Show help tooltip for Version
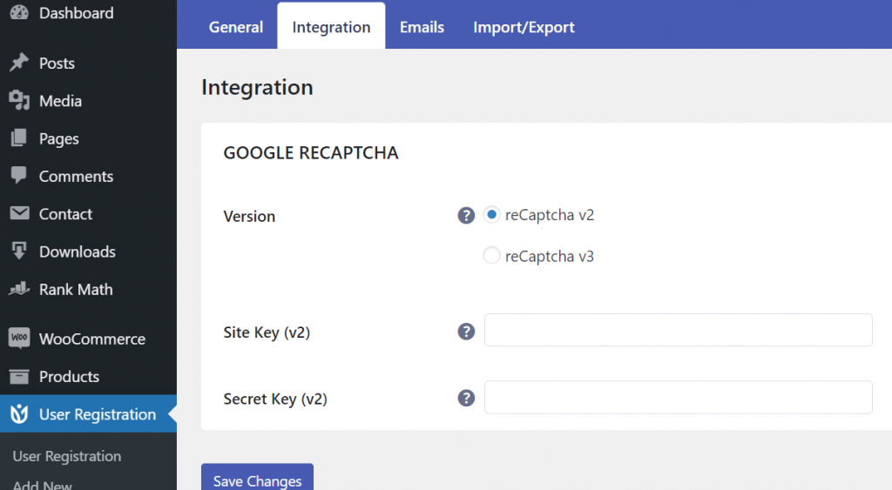Image resolution: width=892 pixels, height=490 pixels. point(466,216)
